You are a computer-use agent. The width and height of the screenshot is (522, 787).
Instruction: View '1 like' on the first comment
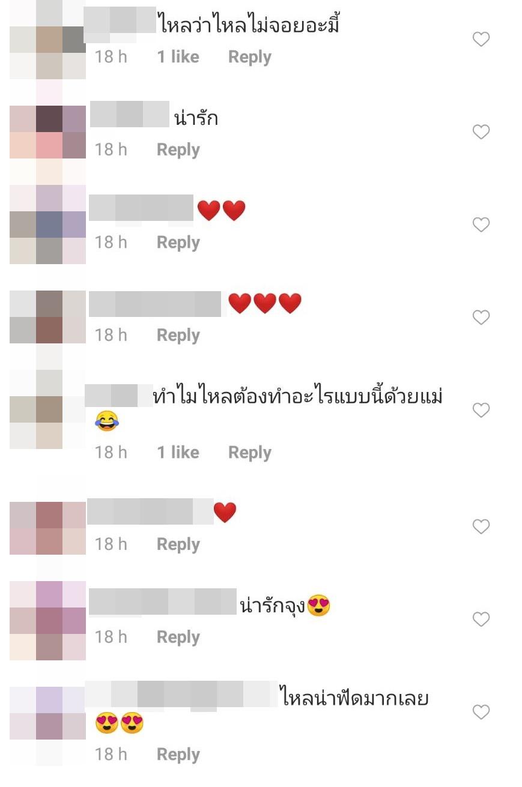click(x=178, y=57)
